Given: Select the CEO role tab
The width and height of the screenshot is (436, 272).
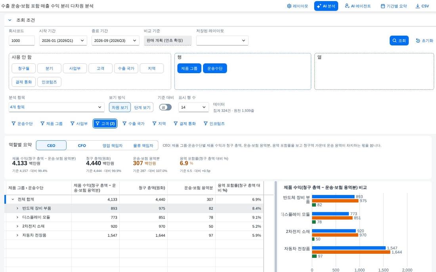Looking at the screenshot, I should point(51,145).
